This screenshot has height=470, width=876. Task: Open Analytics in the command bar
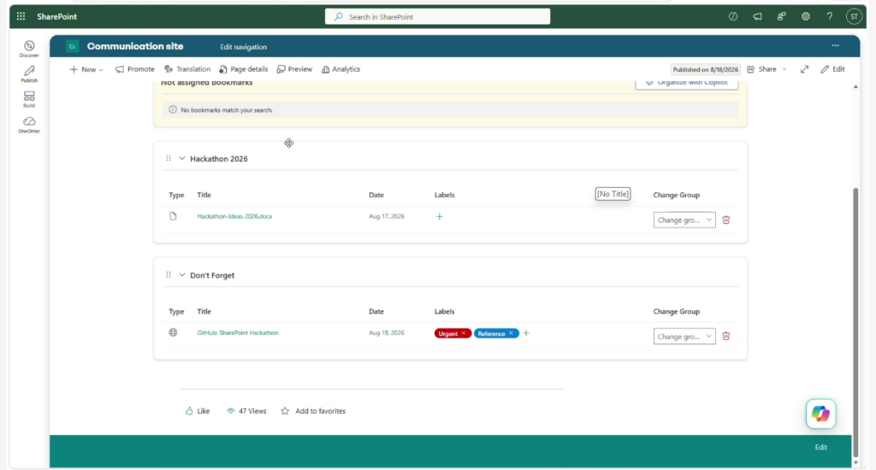[340, 69]
